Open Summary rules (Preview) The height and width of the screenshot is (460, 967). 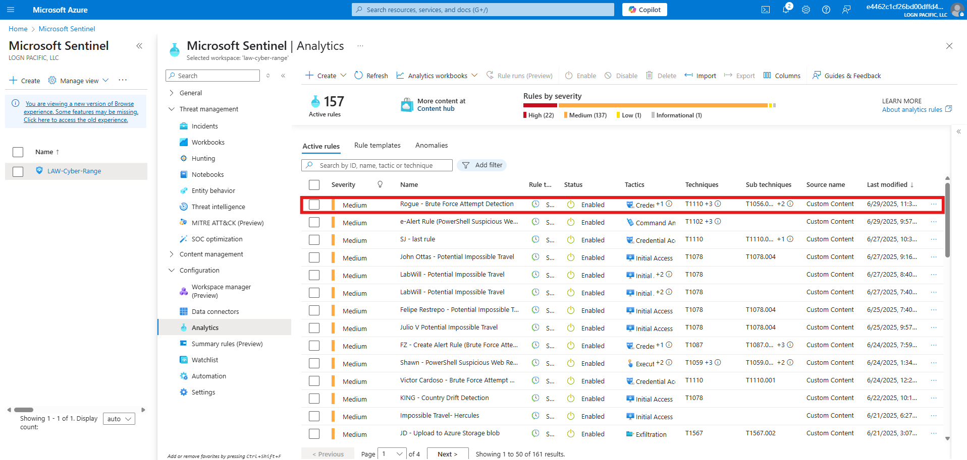pyautogui.click(x=227, y=344)
